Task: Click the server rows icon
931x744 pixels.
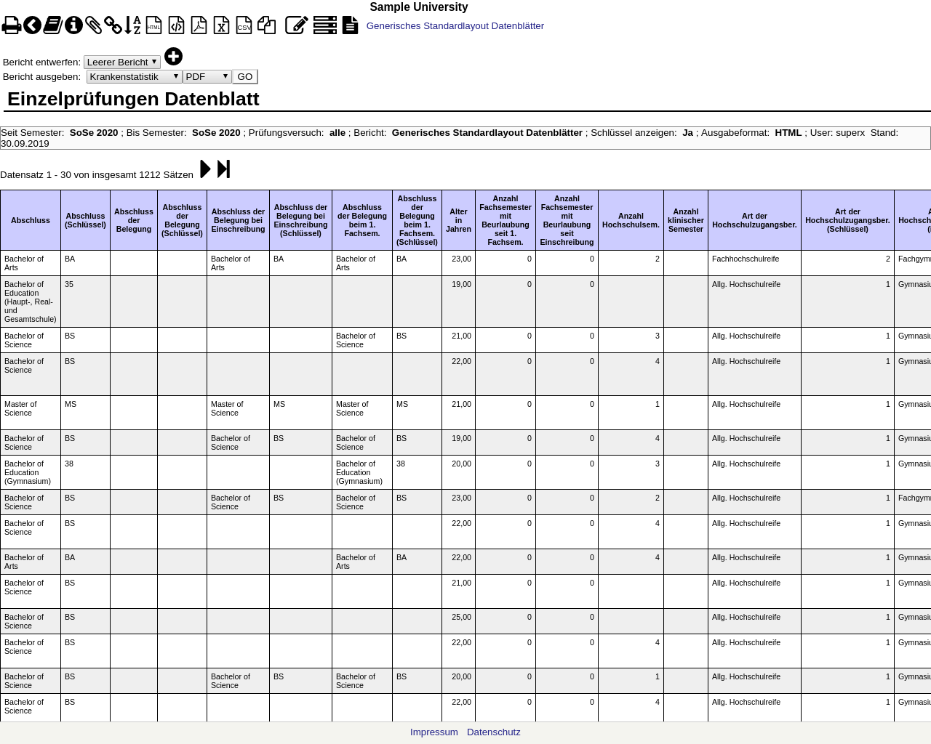Action: (x=325, y=25)
